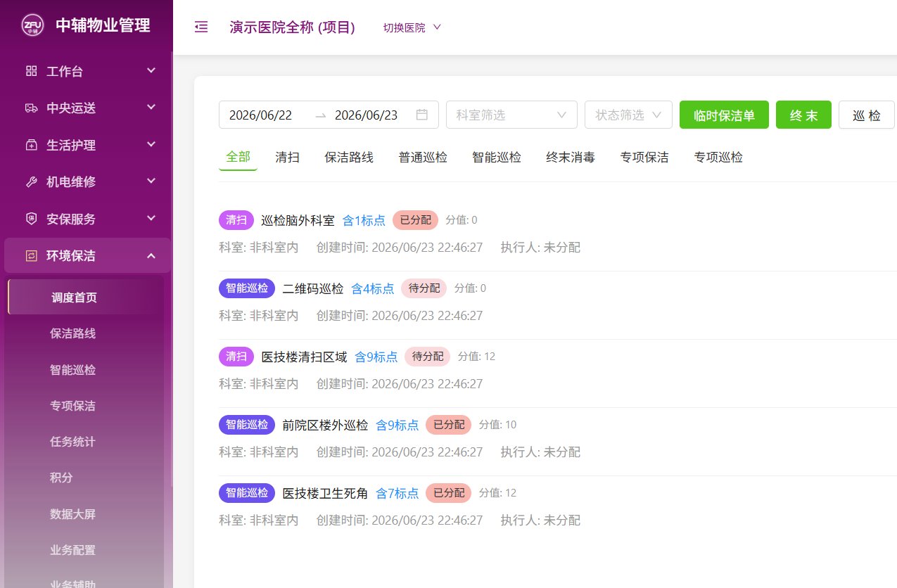Click the 安保服务 shield icon
The width and height of the screenshot is (897, 588).
coord(31,219)
